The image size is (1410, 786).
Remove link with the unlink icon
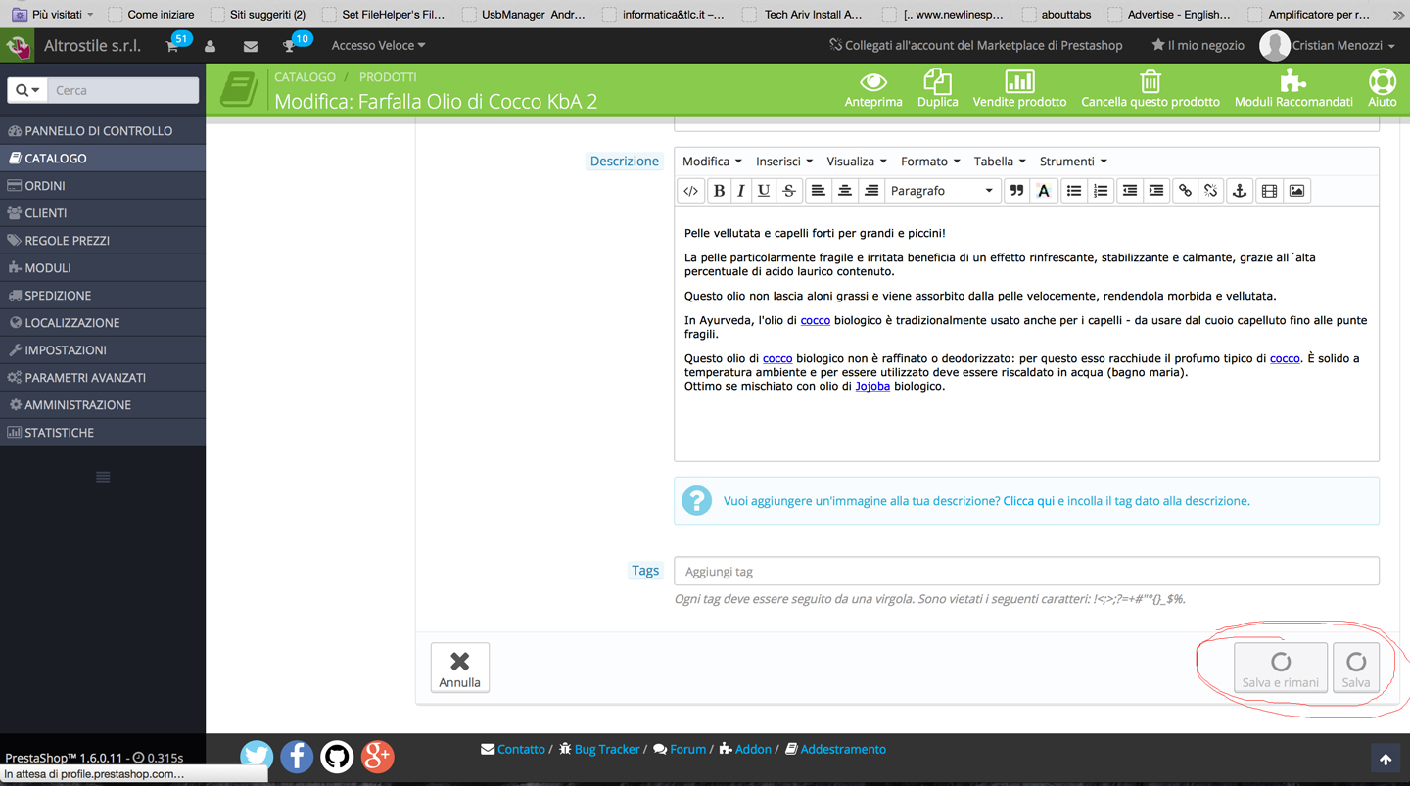click(x=1211, y=191)
